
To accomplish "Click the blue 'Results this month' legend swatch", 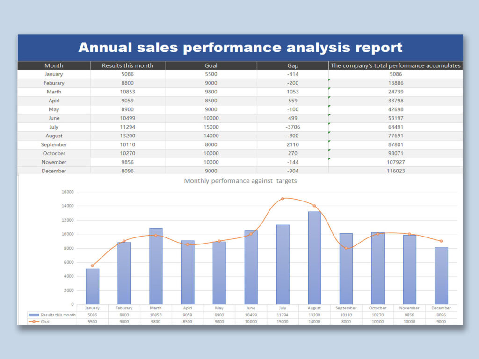I will pyautogui.click(x=34, y=315).
